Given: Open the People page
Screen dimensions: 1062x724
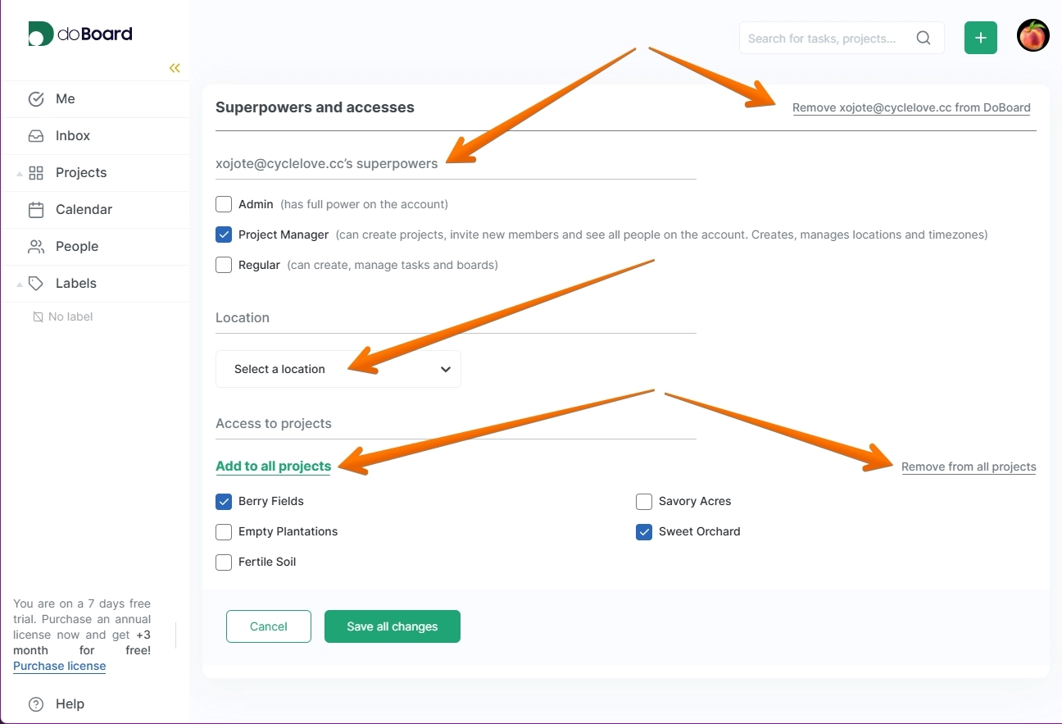Looking at the screenshot, I should (x=77, y=246).
